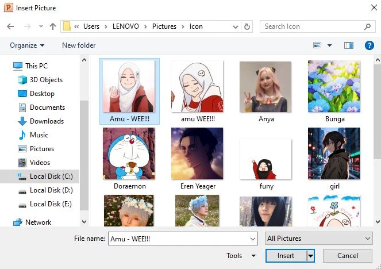
Task: Open Downloads in sidebar
Action: click(x=47, y=121)
